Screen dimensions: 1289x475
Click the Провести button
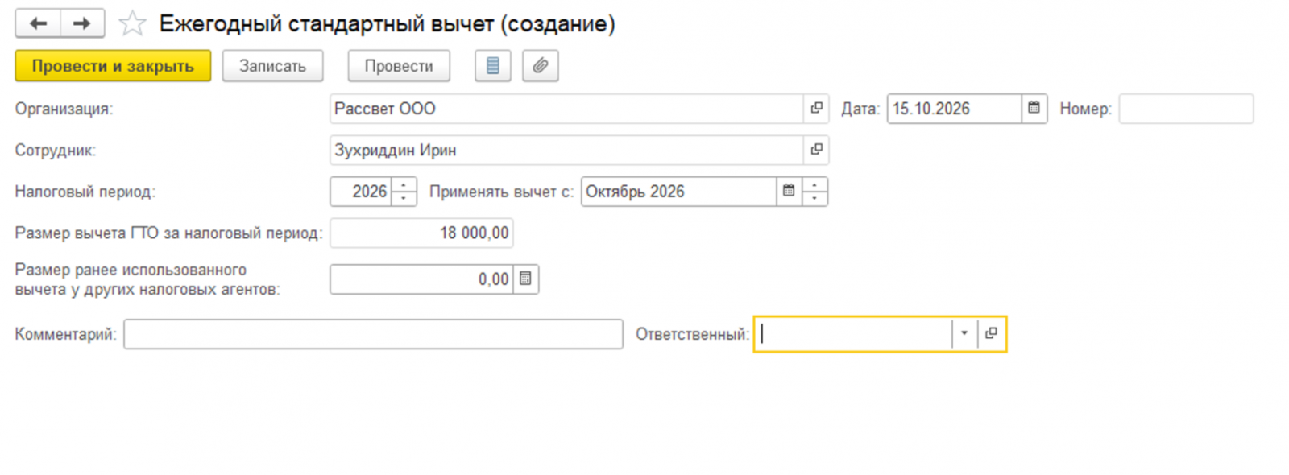click(399, 66)
